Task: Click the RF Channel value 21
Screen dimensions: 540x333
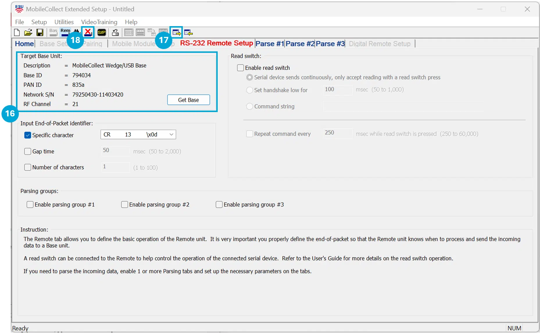Action: pyautogui.click(x=75, y=104)
